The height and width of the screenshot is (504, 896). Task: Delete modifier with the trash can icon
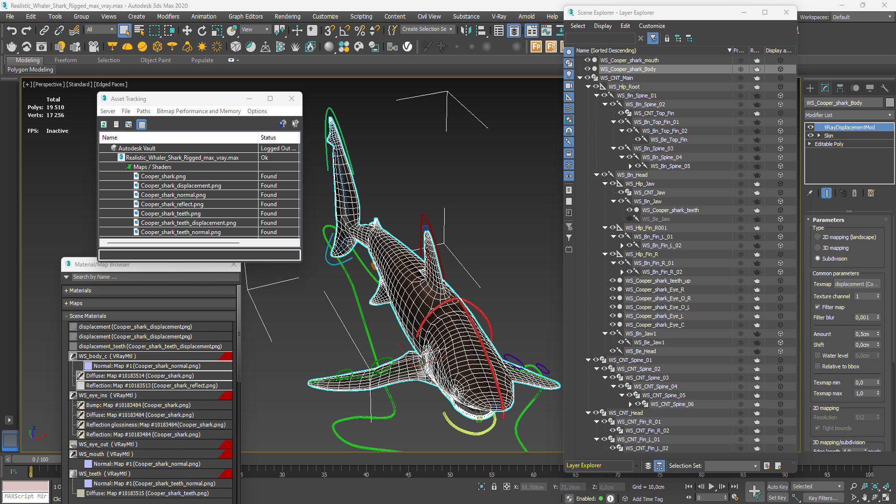click(854, 193)
